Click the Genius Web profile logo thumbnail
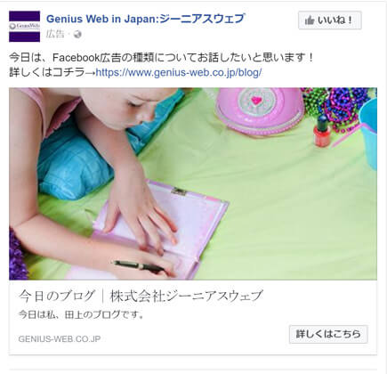This screenshot has width=387, height=374. coord(24,27)
